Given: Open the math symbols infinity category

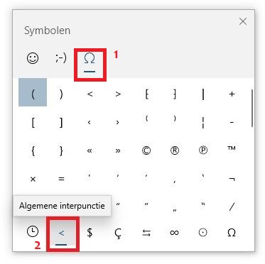Looking at the screenshot, I should pos(175,233).
